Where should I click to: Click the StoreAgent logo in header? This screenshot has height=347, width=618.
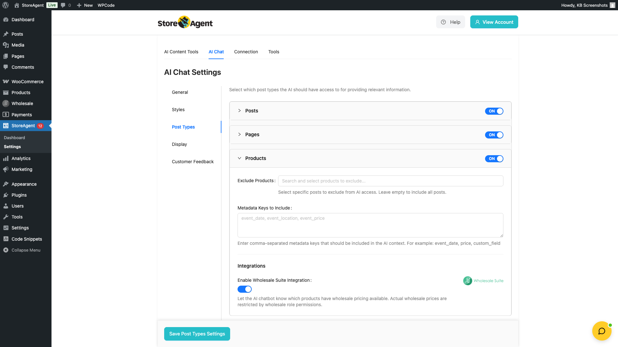click(x=185, y=22)
